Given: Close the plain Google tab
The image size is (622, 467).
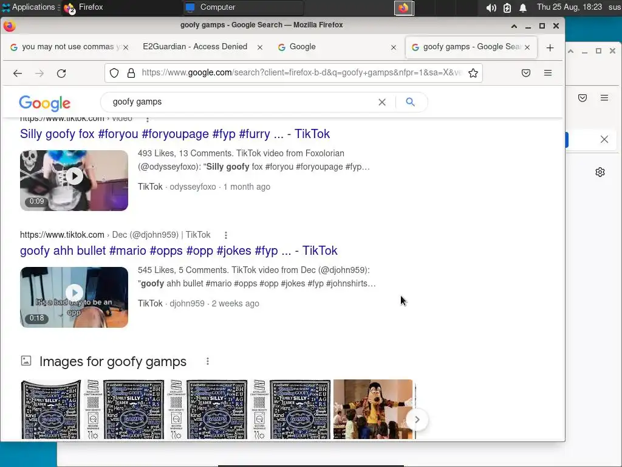Looking at the screenshot, I should pyautogui.click(x=394, y=47).
